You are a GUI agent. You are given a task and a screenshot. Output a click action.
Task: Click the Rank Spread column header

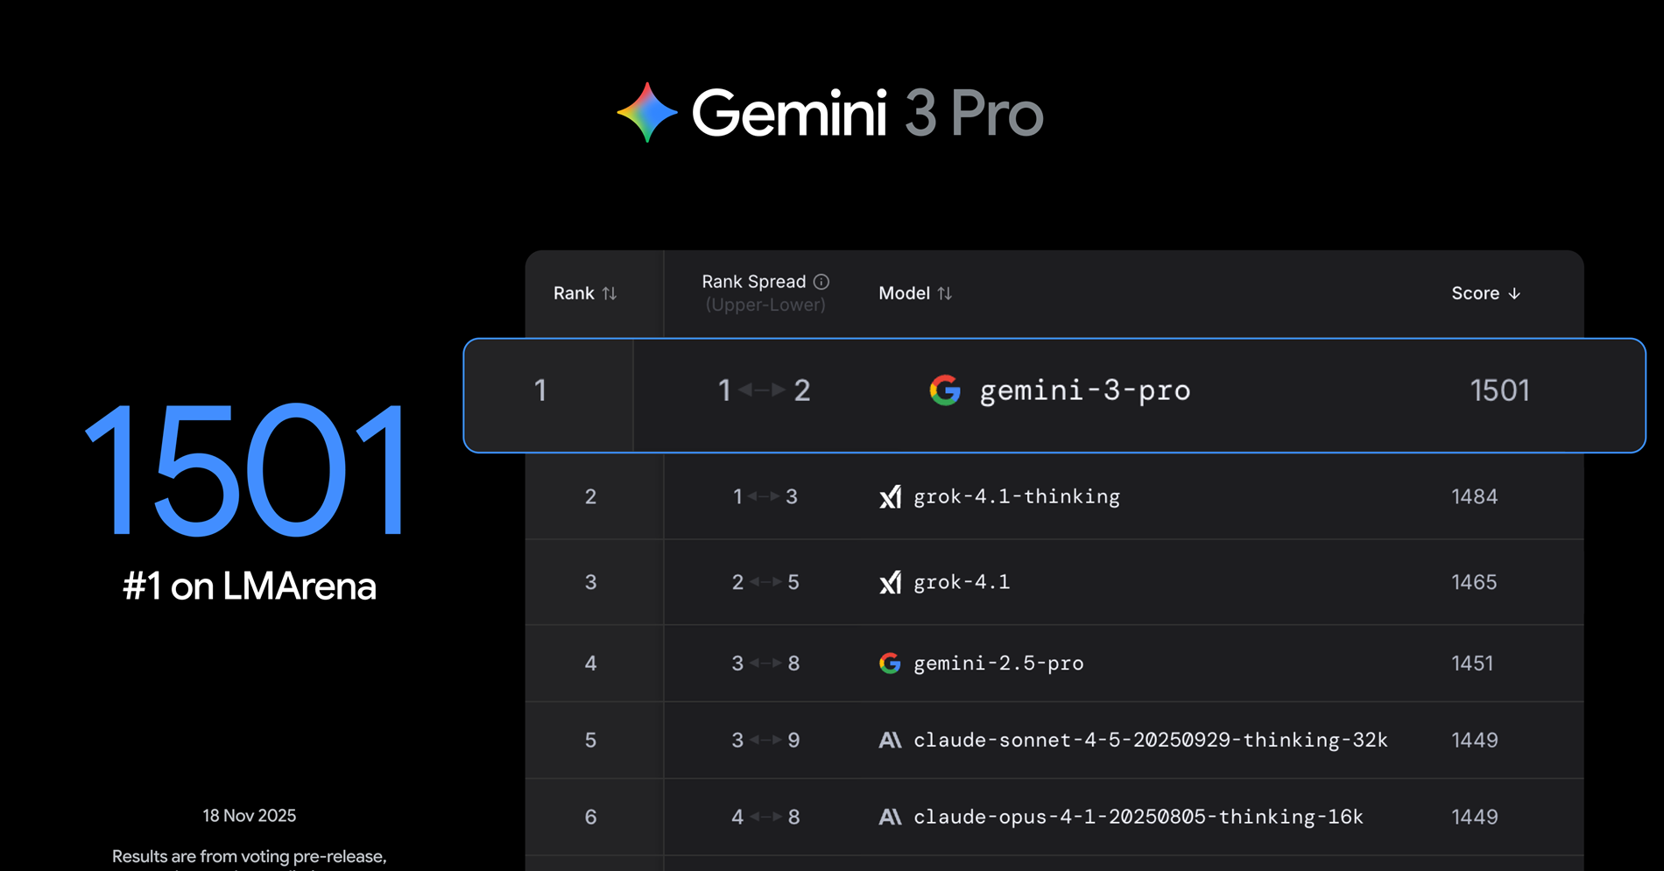click(x=753, y=281)
